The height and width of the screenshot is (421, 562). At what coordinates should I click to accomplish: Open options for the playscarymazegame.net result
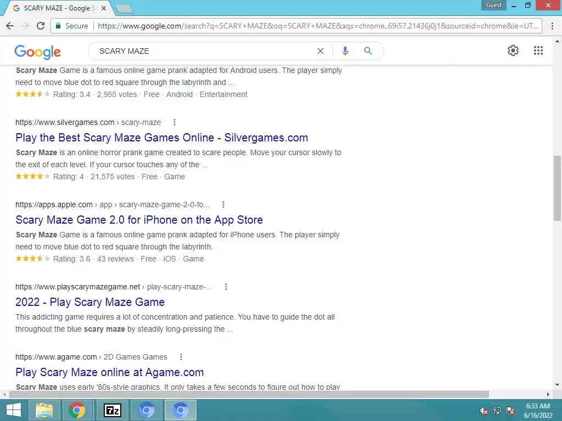(226, 287)
